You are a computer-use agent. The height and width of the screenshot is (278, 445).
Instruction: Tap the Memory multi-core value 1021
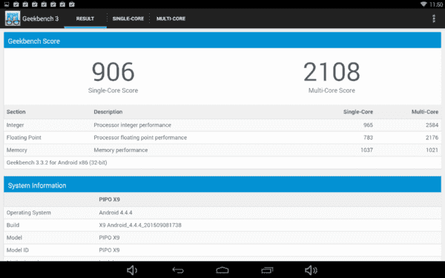point(432,150)
